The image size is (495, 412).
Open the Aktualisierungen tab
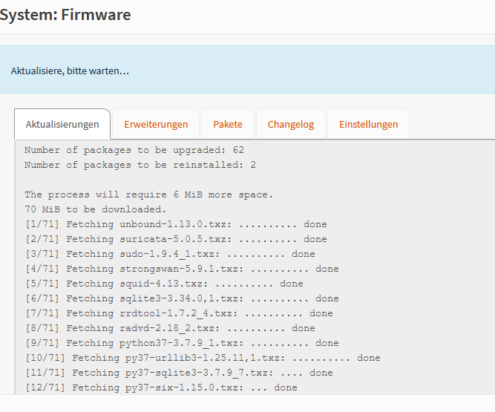point(62,125)
